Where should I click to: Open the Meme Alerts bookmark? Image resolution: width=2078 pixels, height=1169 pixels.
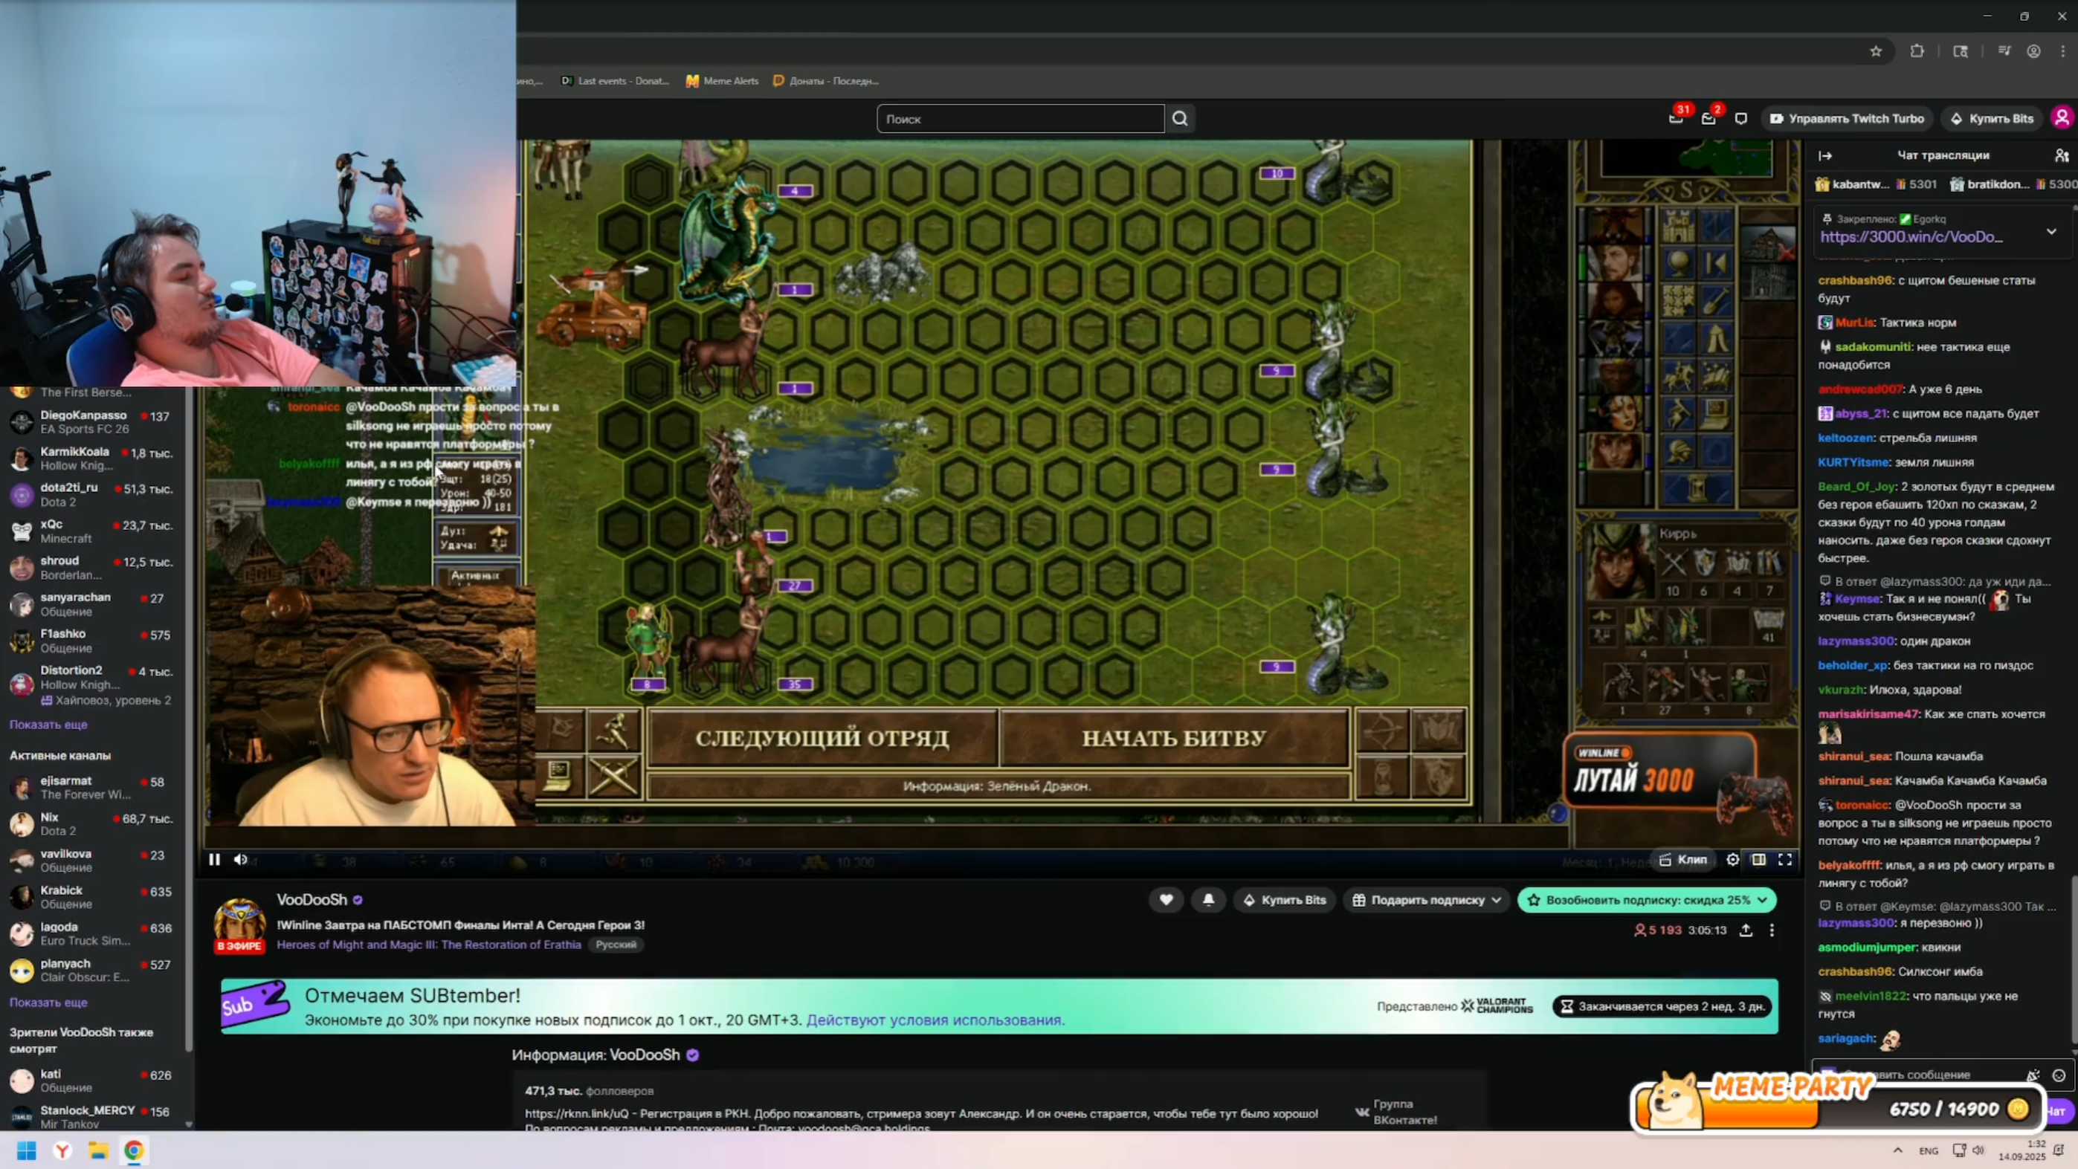(x=722, y=80)
